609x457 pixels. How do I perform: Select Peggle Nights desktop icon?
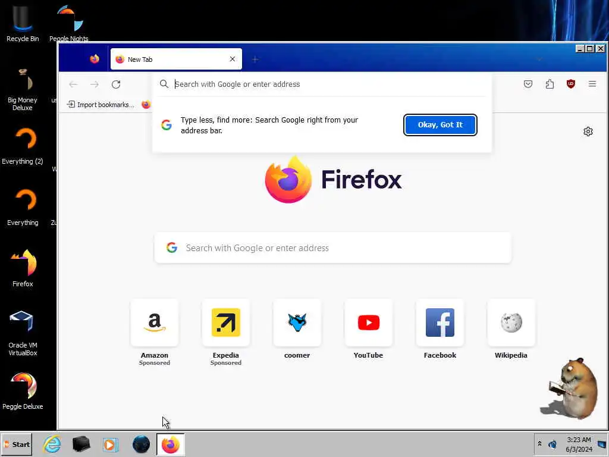[69, 23]
